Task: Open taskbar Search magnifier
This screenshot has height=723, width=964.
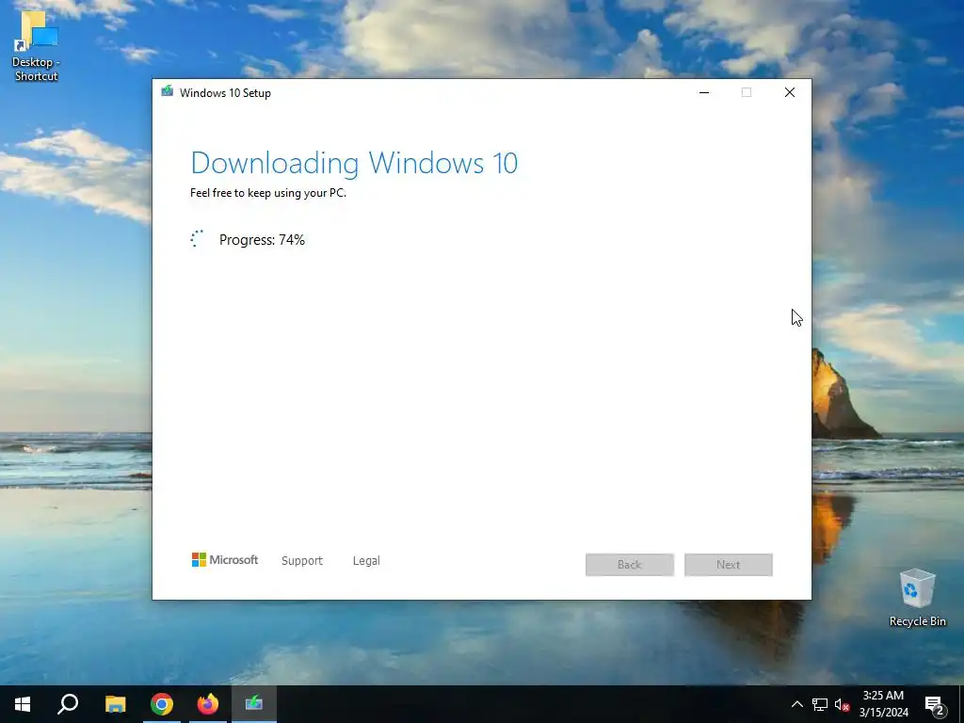Action: pos(68,704)
